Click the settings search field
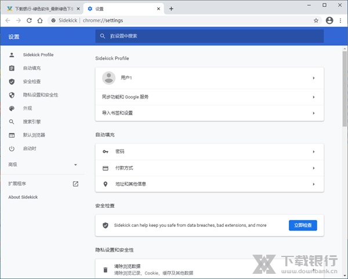 click(x=209, y=36)
